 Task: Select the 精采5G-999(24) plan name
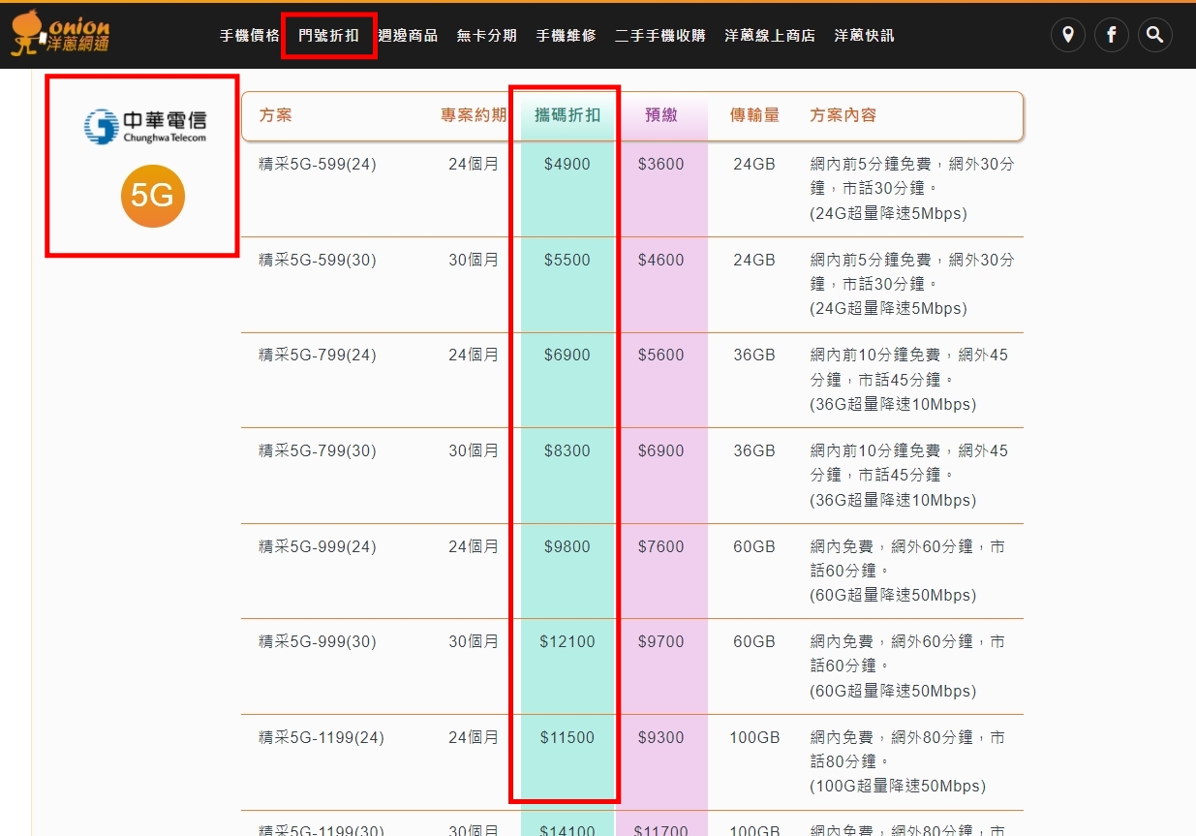pyautogui.click(x=318, y=547)
